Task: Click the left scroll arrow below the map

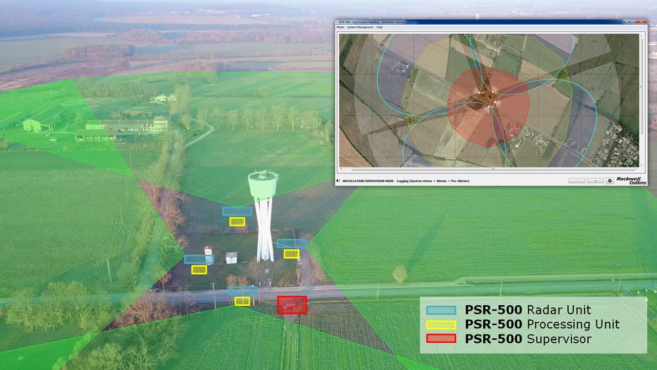Action: pos(341,169)
